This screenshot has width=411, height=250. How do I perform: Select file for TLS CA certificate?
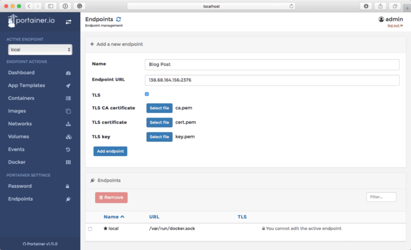(159, 108)
